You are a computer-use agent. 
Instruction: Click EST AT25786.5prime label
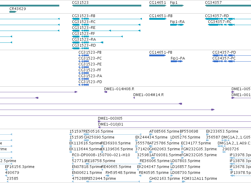(x=164, y=143)
